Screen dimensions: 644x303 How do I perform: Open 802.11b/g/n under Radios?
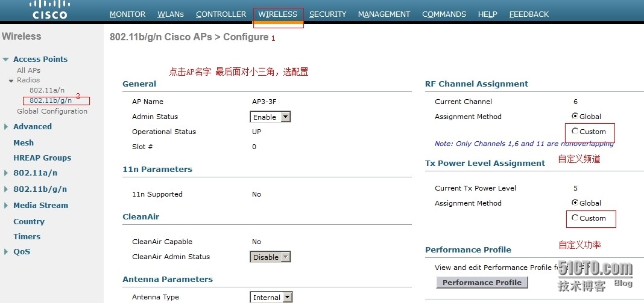[51, 100]
